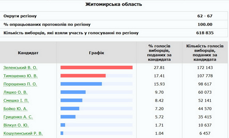Screen dimensions: 229x138
Task: Open the Зеленський В. О. candidate link
Action: click(x=20, y=68)
